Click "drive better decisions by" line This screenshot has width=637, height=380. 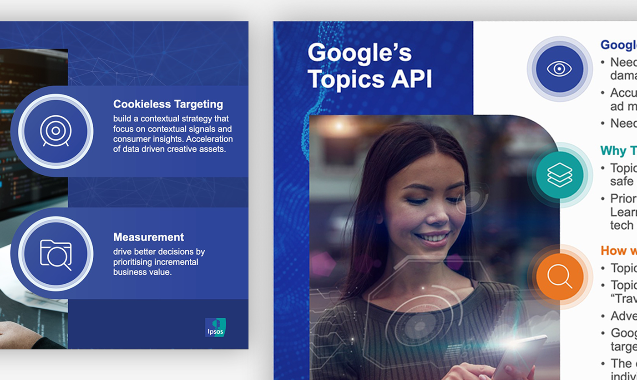point(159,252)
